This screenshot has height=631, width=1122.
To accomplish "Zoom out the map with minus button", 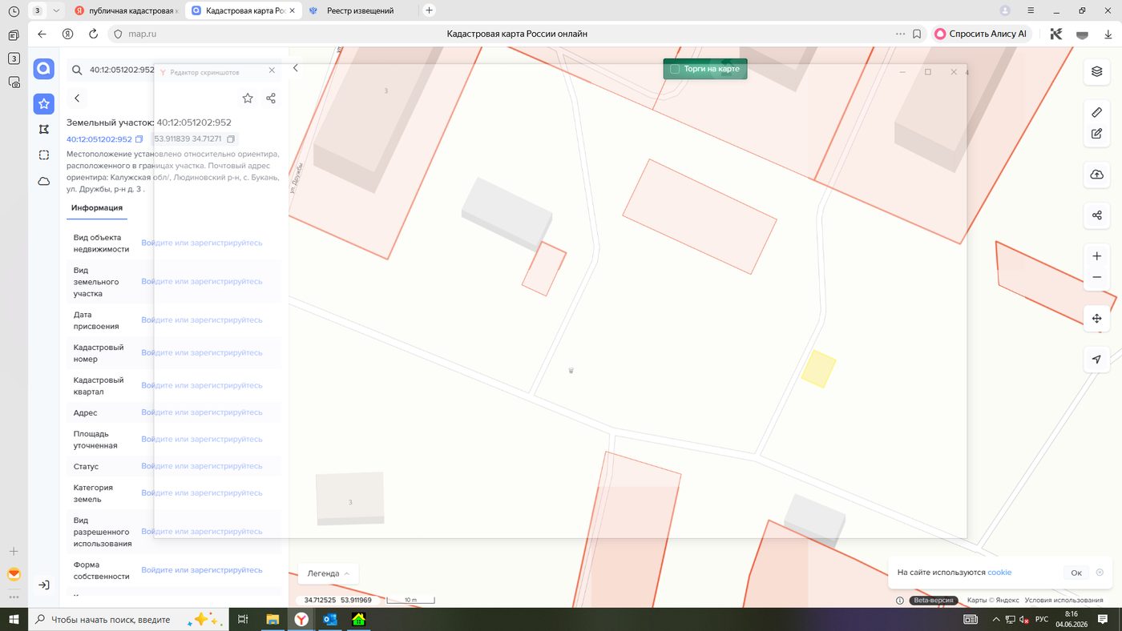I will pos(1096,277).
